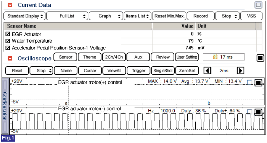
Task: Collapse the Oscilloscope panel arrow
Action: (10, 59)
